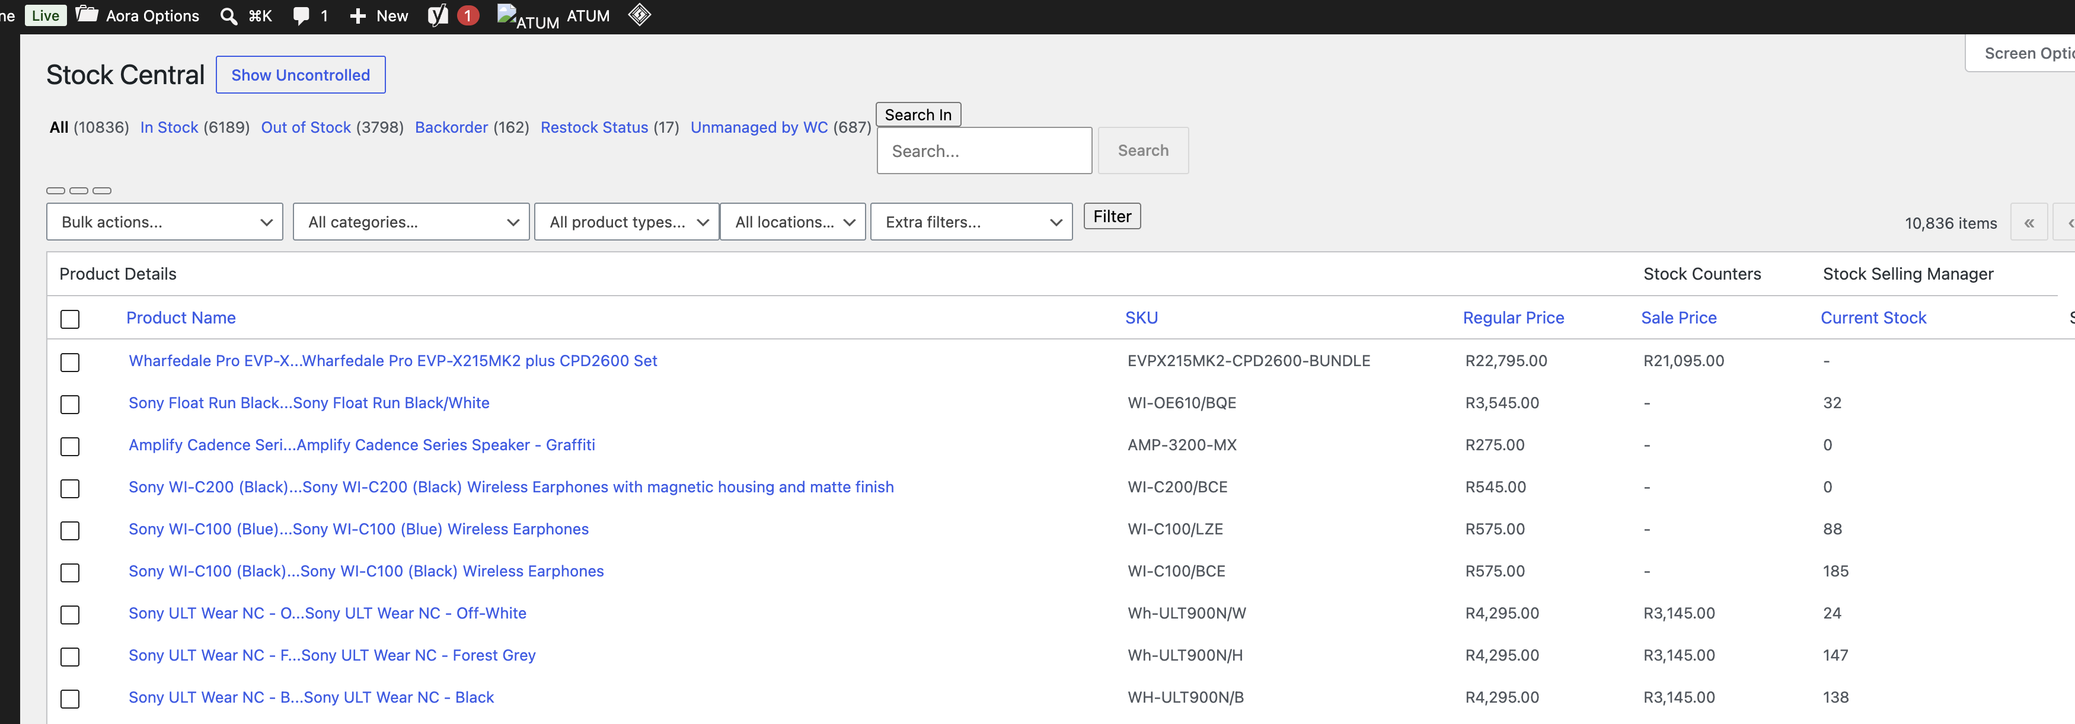Image resolution: width=2075 pixels, height=724 pixels.
Task: Sort by Sale Price column
Action: [x=1679, y=318]
